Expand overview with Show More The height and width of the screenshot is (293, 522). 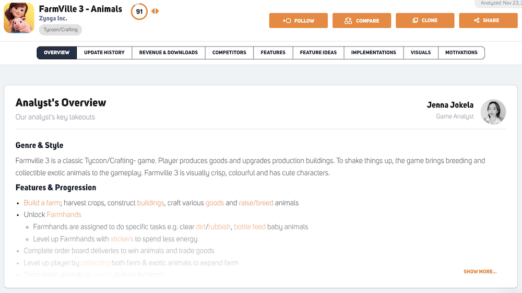(x=480, y=272)
